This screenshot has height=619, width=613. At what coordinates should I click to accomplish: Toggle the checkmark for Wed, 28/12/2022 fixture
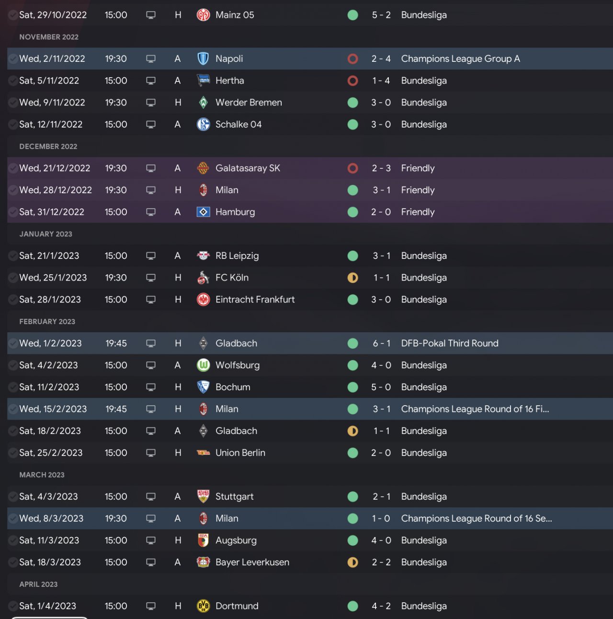pos(13,190)
